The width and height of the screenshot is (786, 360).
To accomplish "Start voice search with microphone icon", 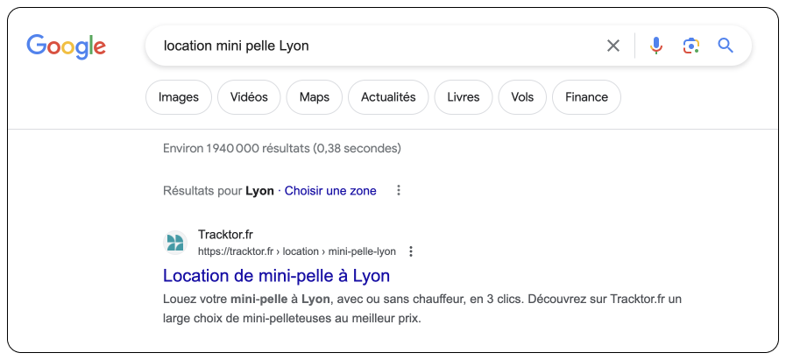I will coord(655,46).
